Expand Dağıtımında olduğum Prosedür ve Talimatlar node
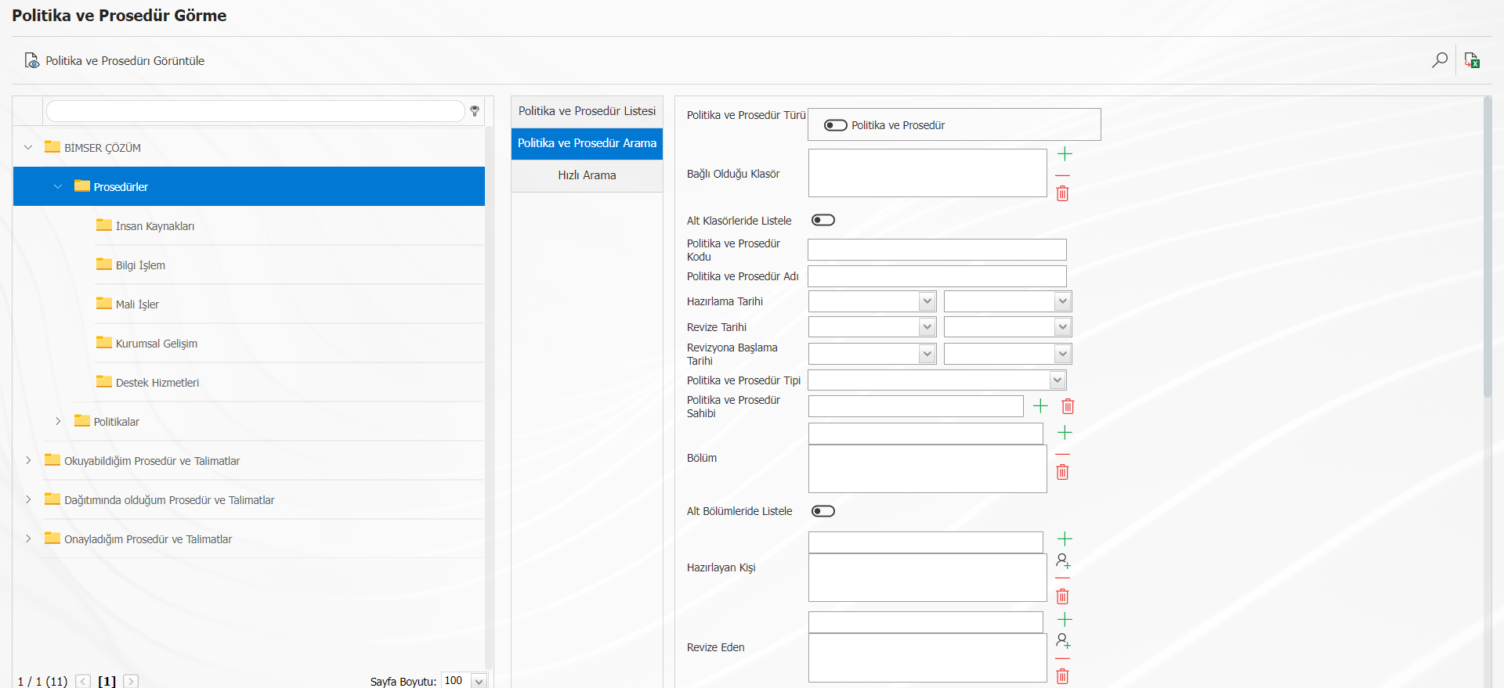The height and width of the screenshot is (688, 1504). pos(28,499)
